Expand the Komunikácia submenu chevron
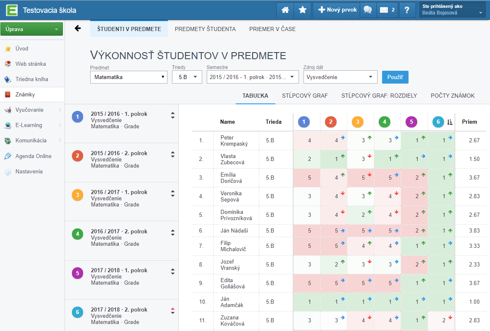Image resolution: width=490 pixels, height=331 pixels. tap(60, 140)
